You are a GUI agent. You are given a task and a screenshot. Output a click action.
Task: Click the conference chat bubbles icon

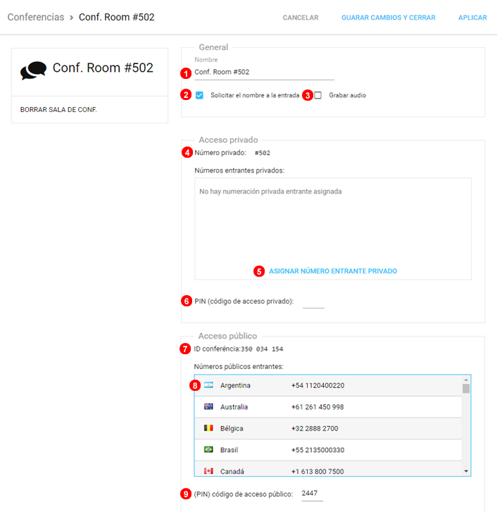(33, 70)
